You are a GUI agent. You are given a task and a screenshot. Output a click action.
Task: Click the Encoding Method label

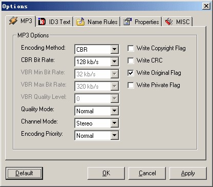43,48
